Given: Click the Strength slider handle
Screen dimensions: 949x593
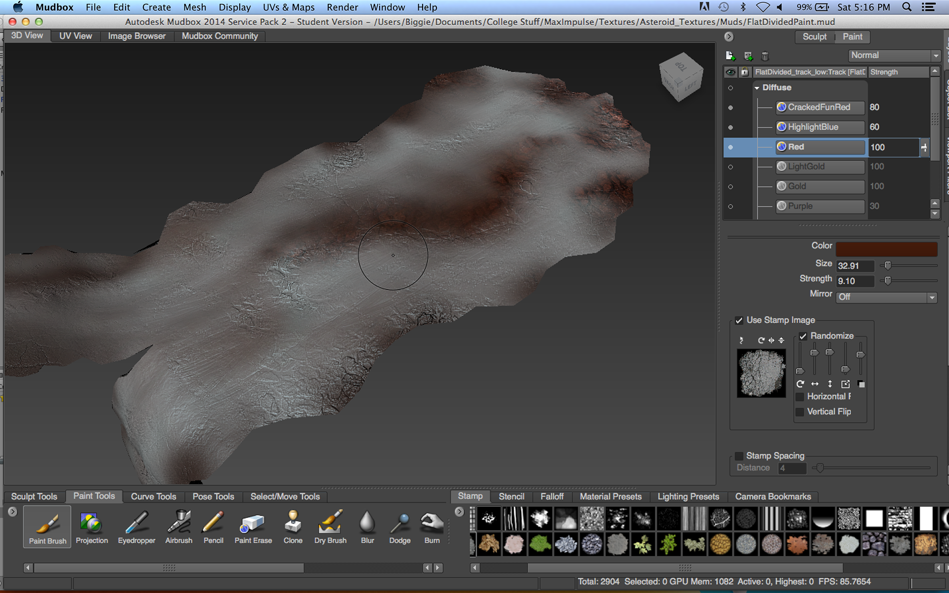Looking at the screenshot, I should pos(888,281).
